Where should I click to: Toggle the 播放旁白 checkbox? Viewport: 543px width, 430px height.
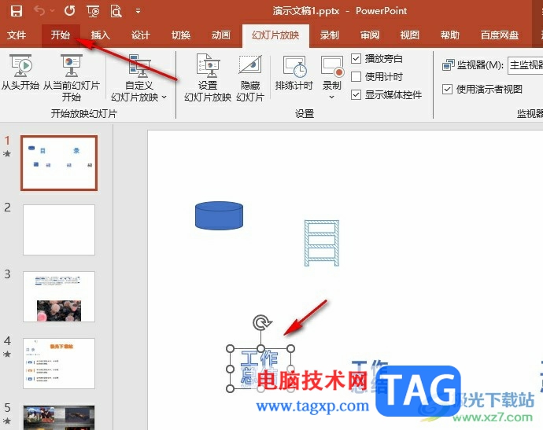[356, 58]
